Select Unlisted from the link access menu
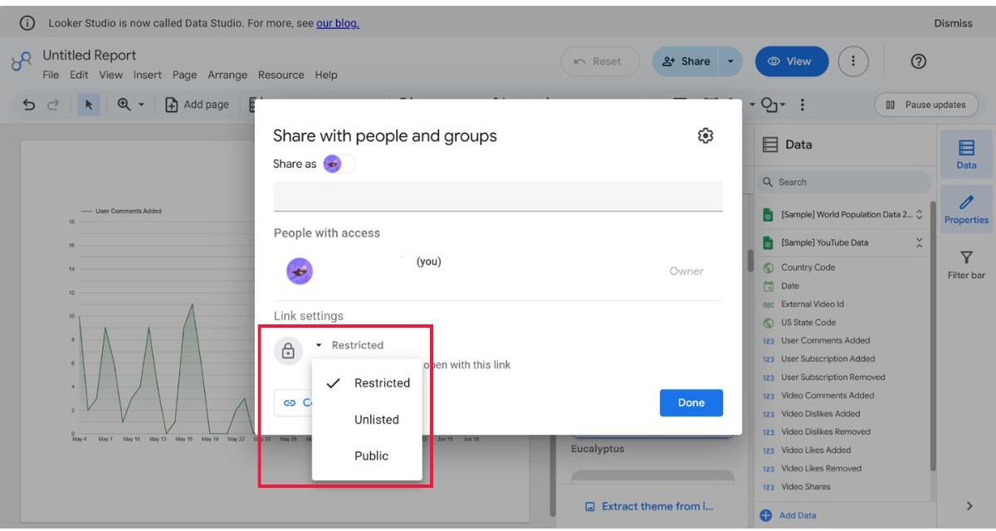Screen dimensions: 996x531 [368, 419]
